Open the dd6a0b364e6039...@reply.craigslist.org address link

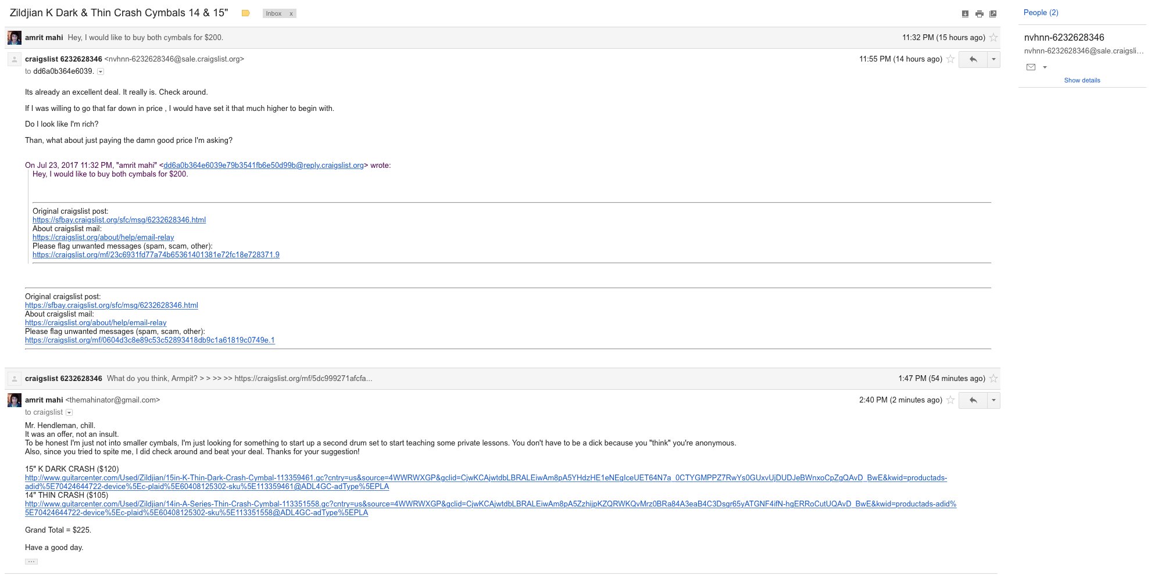(x=263, y=166)
